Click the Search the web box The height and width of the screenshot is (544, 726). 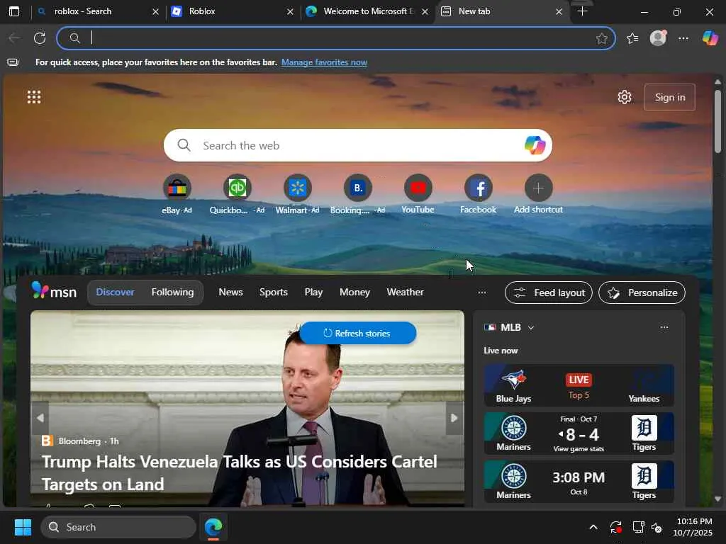[357, 145]
